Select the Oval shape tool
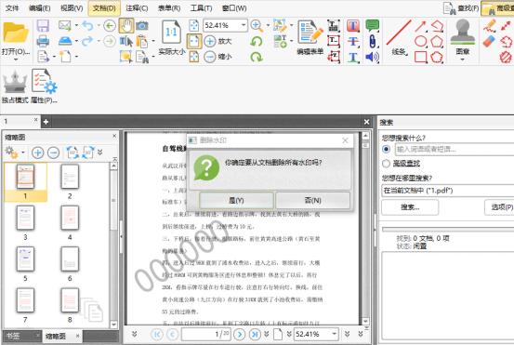The width and height of the screenshot is (514, 345). [x=421, y=42]
